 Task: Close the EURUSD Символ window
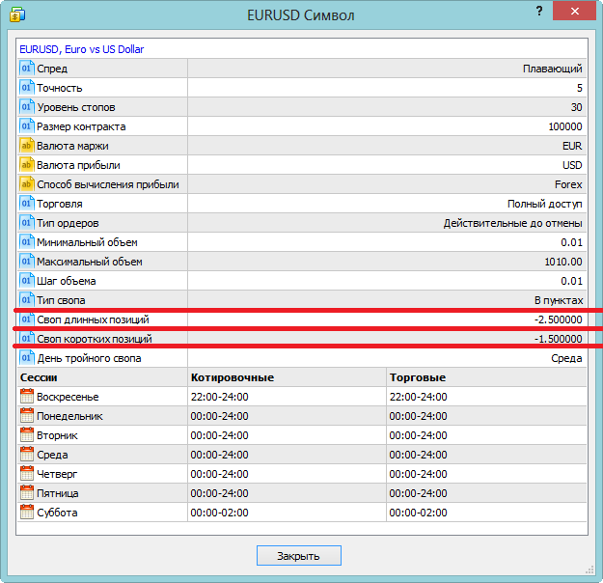click(575, 12)
